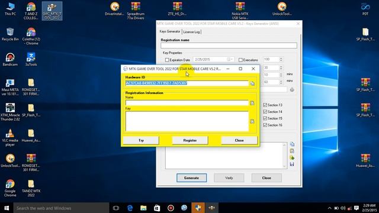Open This PC desktop icon
379x213 pixels.
[10, 9]
